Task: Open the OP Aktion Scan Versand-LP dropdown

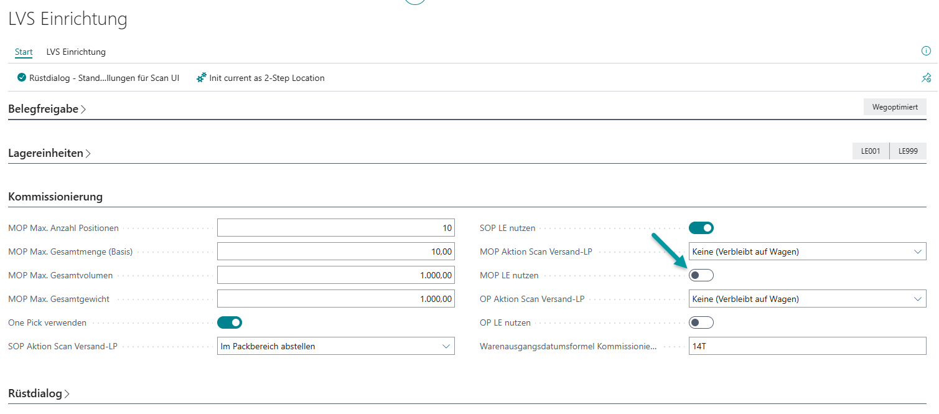Action: point(808,299)
